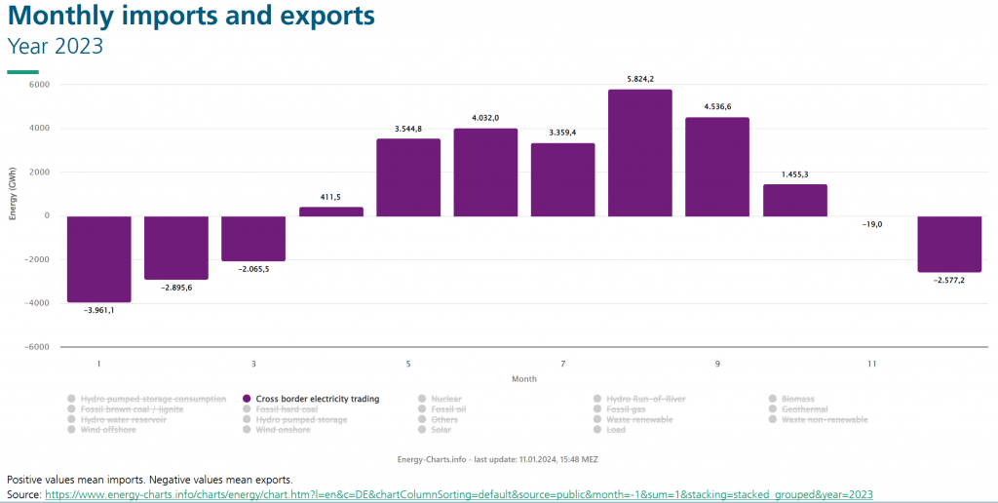Enable the Hydro pumped storage consumption series
Screen dimensions: 998x503
click(x=147, y=399)
